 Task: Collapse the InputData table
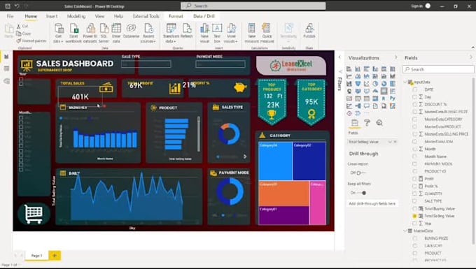pos(405,82)
